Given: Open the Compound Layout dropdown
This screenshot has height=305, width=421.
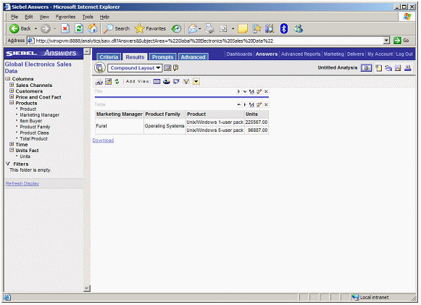Looking at the screenshot, I should (135, 68).
